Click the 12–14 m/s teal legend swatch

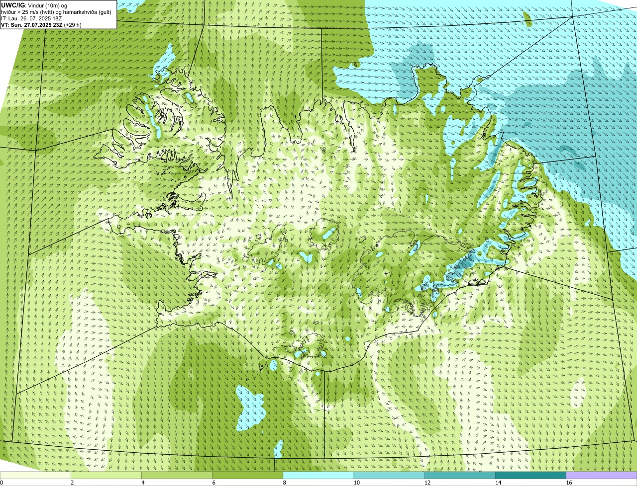tap(460, 475)
